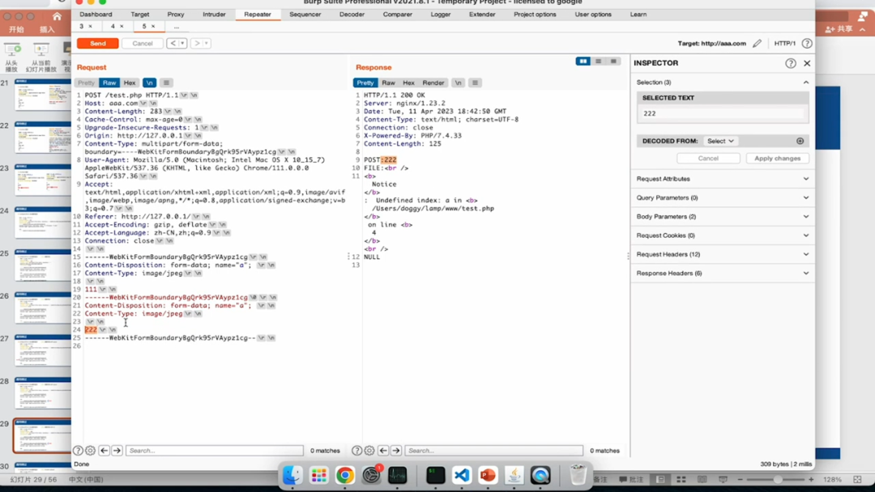The width and height of the screenshot is (875, 492).
Task: Open Request panel hamburger menu
Action: (x=166, y=83)
